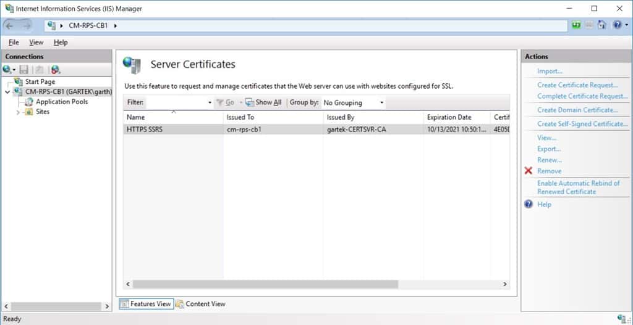Viewport: 633px width, 325px height.
Task: Click the View action link
Action: coord(546,138)
